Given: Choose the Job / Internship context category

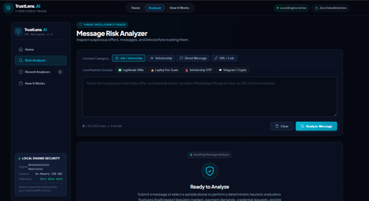Looking at the screenshot, I should tap(129, 58).
